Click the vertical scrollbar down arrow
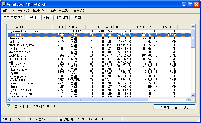The image size is (201, 123). (x=193, y=96)
